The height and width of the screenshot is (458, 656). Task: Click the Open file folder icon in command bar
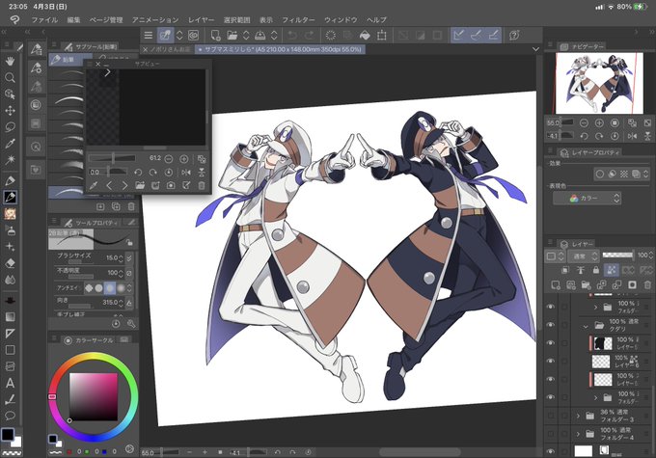tap(232, 36)
